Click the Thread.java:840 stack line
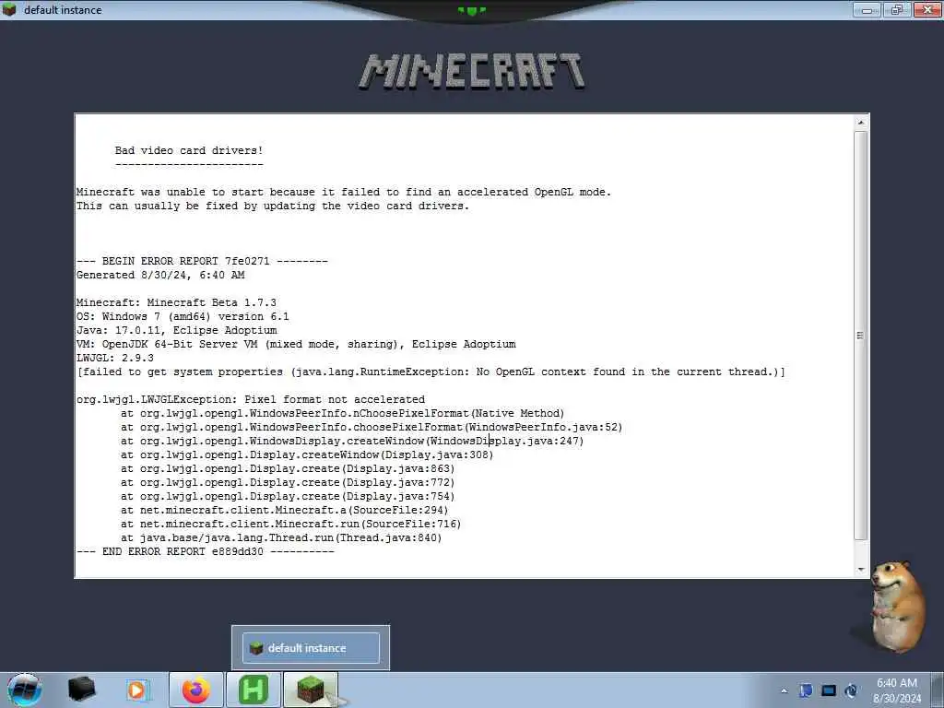 pyautogui.click(x=281, y=538)
